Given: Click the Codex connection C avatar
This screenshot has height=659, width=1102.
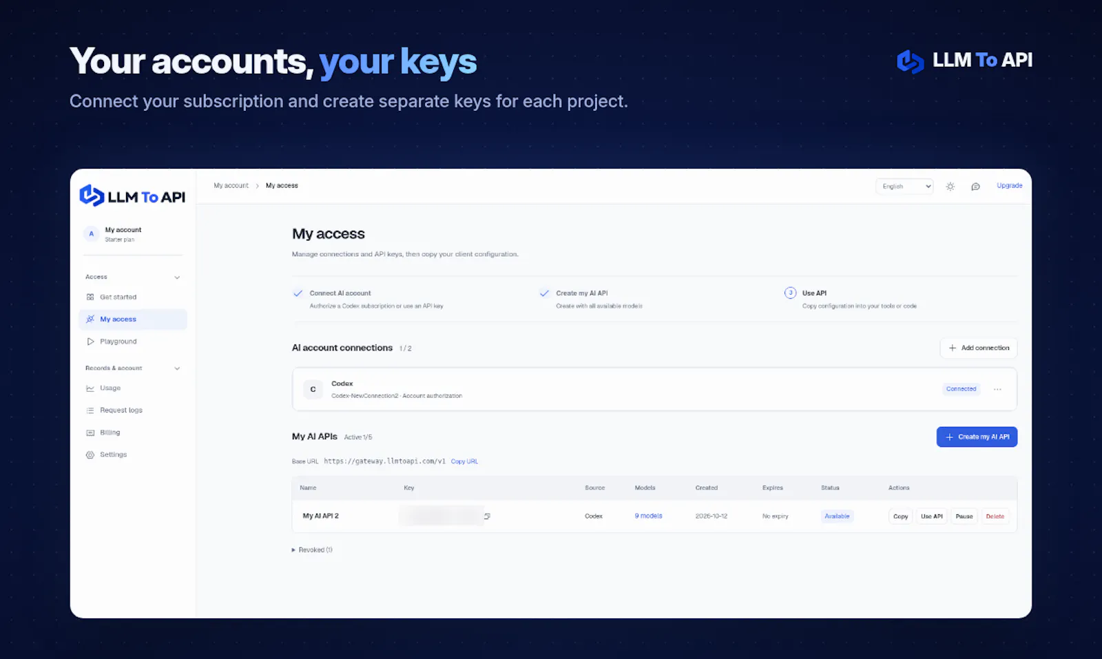Looking at the screenshot, I should pyautogui.click(x=313, y=389).
